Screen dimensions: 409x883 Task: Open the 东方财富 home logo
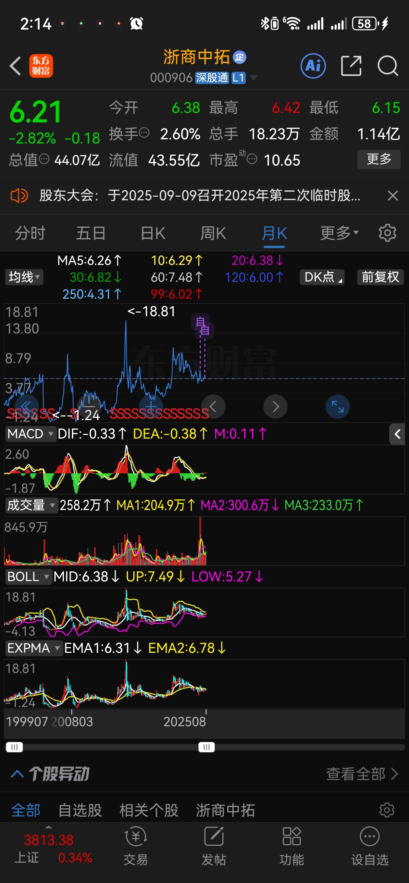(x=41, y=66)
